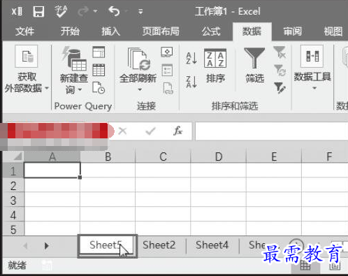Click the sheet scroll right arrow
The image size is (348, 276).
tap(47, 245)
